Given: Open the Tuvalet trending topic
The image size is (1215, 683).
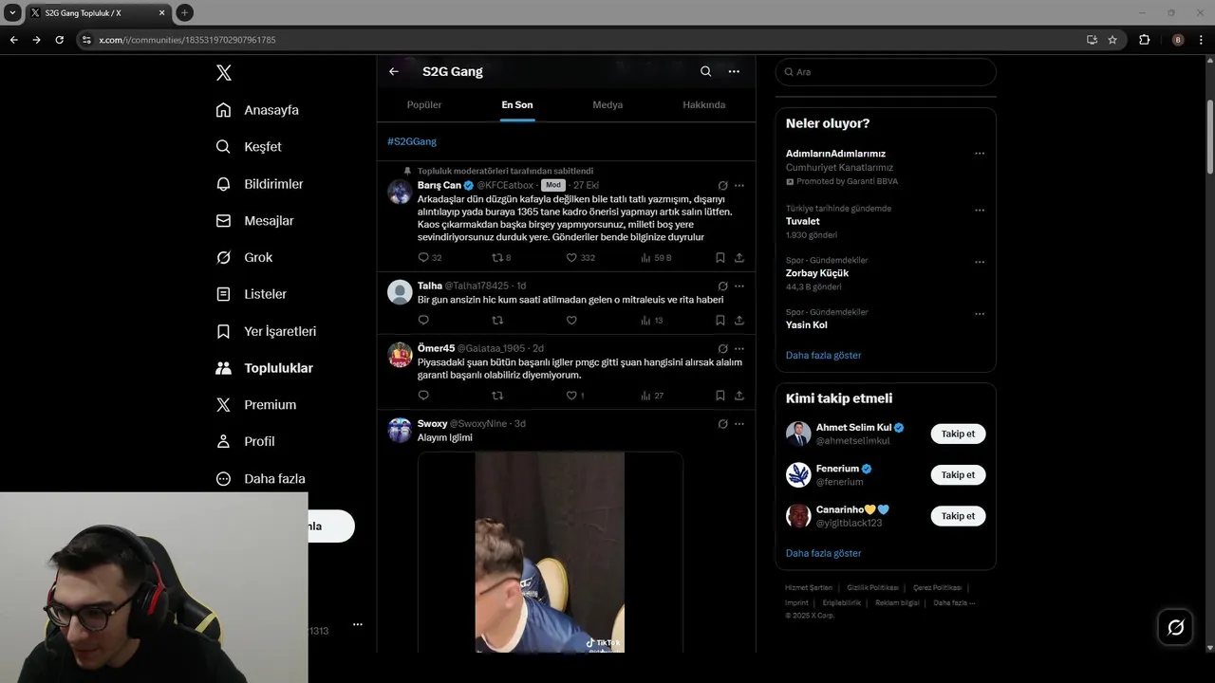Looking at the screenshot, I should [803, 221].
